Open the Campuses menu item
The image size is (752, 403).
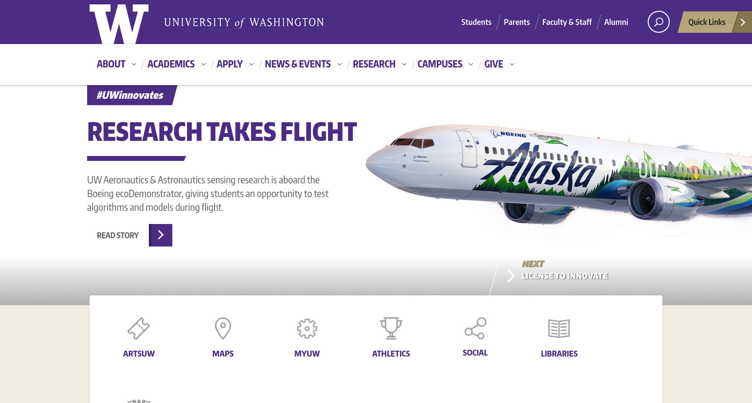pyautogui.click(x=440, y=64)
